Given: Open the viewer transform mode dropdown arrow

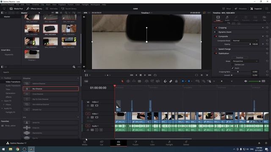Looking at the screenshot, I should coord(90,75).
